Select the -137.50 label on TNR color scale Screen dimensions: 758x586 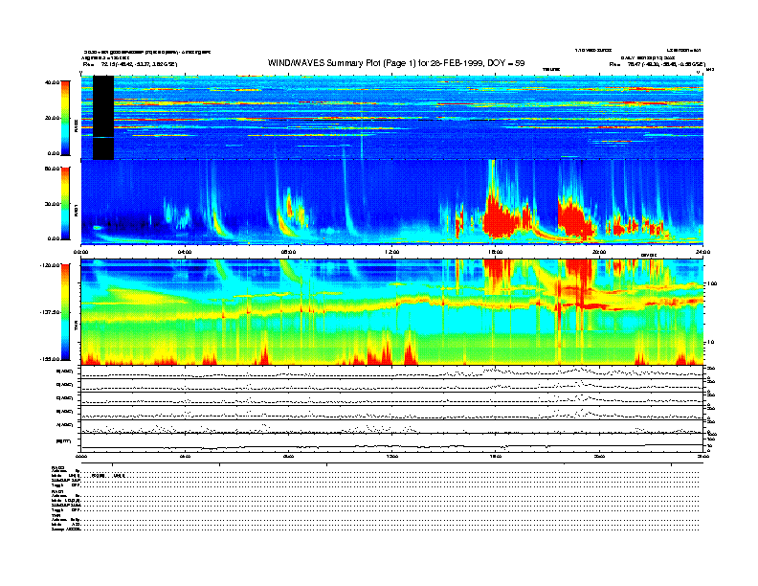(x=50, y=312)
